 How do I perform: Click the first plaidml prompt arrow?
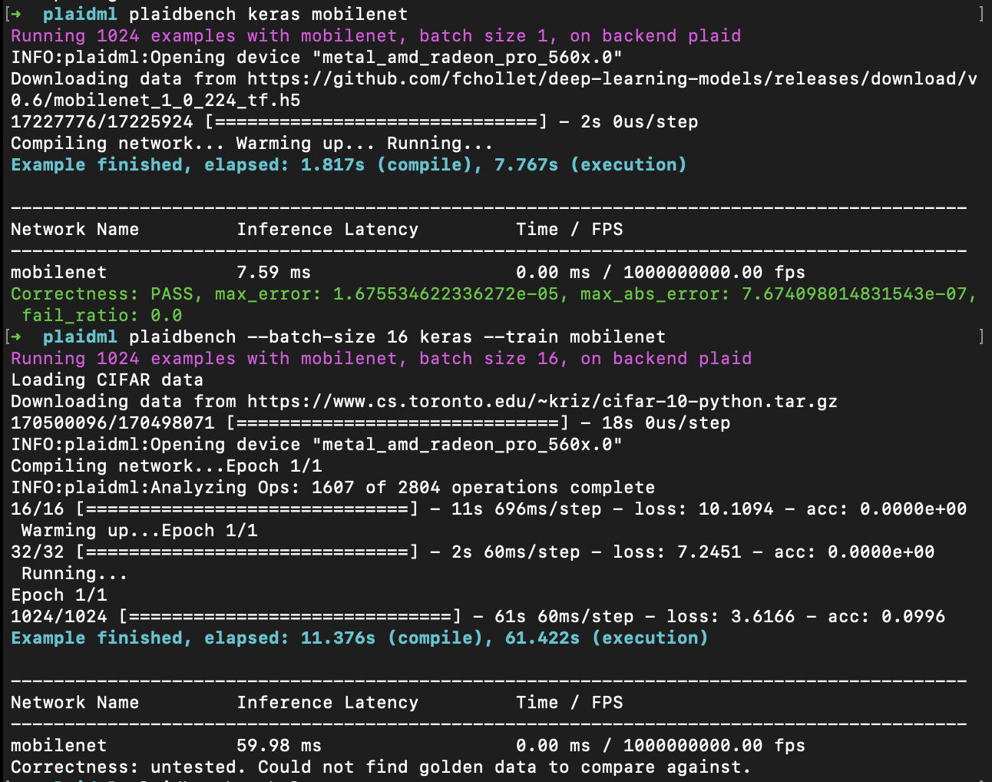pyautogui.click(x=15, y=14)
